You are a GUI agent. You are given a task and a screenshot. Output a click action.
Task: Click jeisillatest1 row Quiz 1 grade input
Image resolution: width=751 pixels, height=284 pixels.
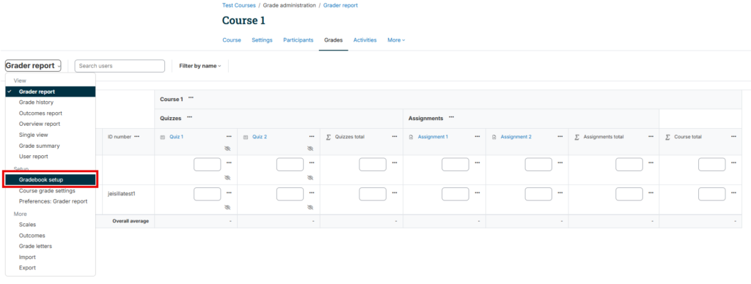click(x=208, y=194)
